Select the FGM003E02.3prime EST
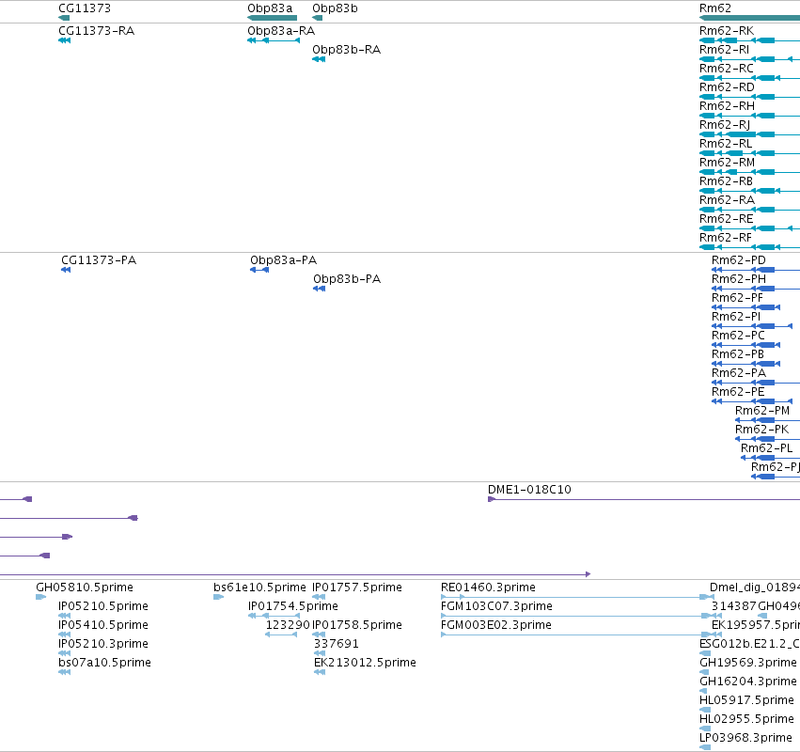 [496, 625]
